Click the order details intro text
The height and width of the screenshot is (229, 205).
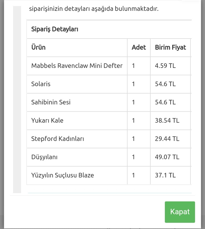tap(94, 9)
